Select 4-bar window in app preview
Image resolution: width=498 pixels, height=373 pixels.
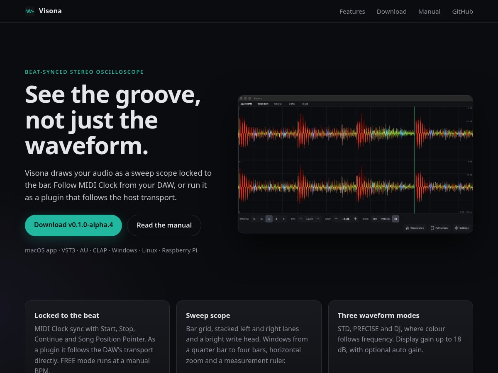(284, 219)
